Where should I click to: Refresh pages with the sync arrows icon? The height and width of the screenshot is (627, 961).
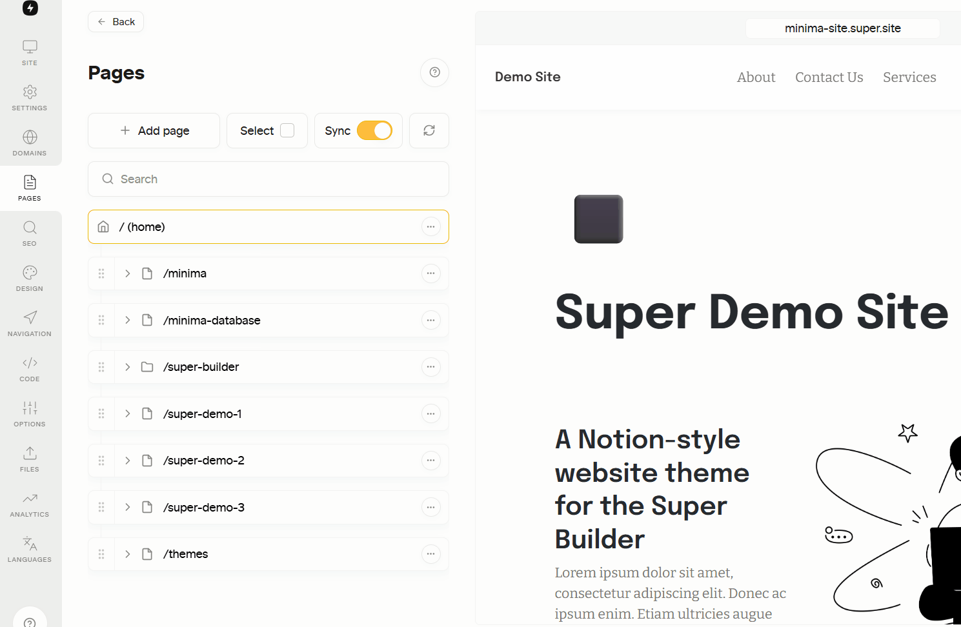(x=429, y=130)
